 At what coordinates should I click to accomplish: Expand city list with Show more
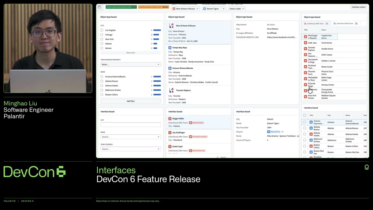[131, 53]
